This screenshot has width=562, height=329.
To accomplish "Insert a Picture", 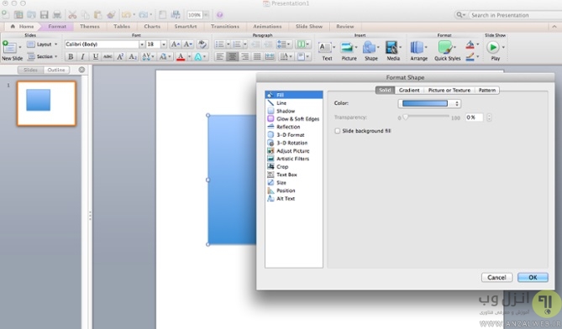I will (x=349, y=51).
